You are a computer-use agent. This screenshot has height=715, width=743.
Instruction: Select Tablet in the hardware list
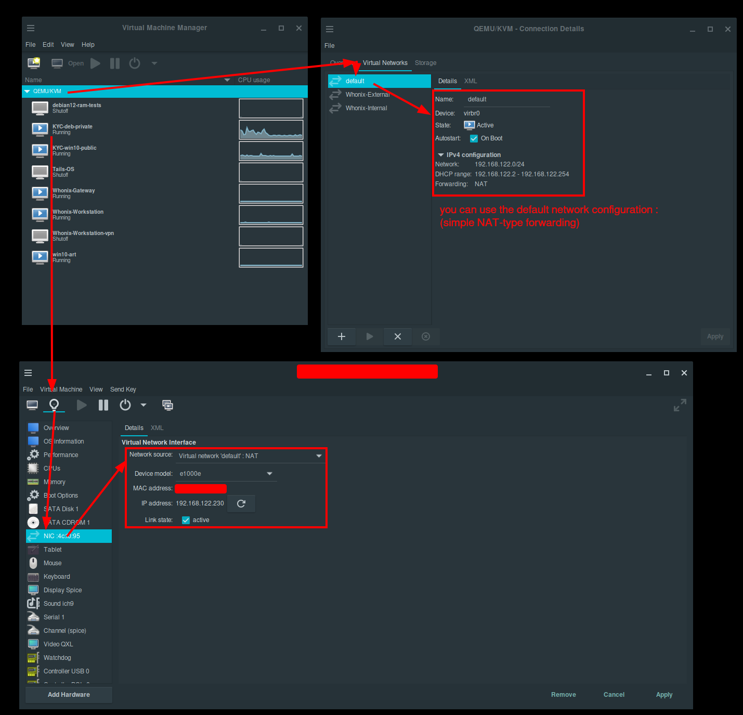tap(69, 550)
